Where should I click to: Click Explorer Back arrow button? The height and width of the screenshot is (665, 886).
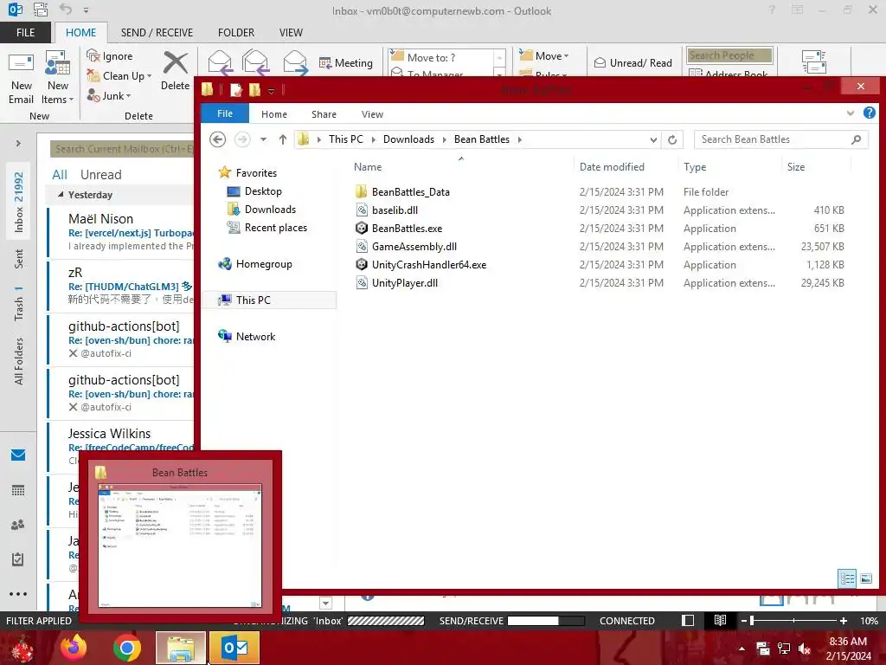(x=217, y=139)
